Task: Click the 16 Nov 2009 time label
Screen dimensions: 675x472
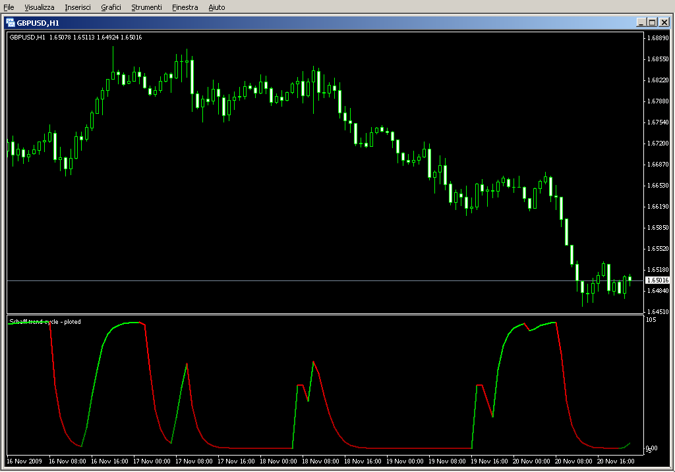Action: [x=24, y=461]
